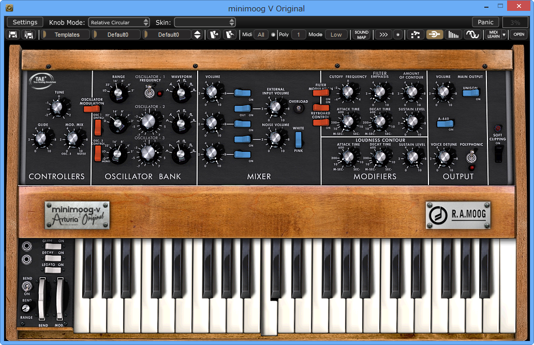
Task: Click the red LED below Polyphonic switch
Action: pyautogui.click(x=472, y=168)
